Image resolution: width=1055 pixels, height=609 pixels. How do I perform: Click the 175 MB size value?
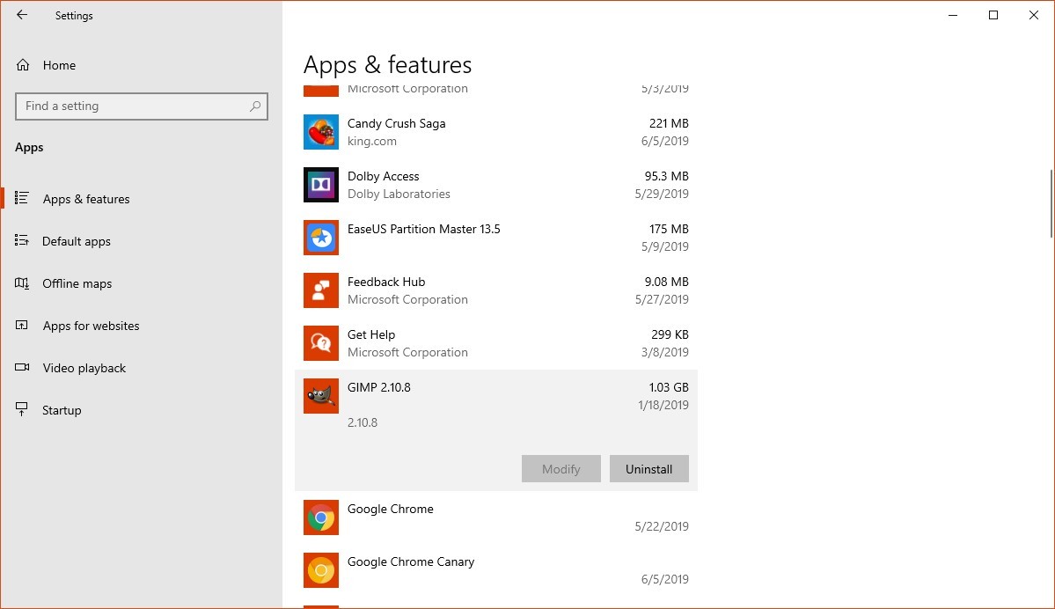pos(669,230)
